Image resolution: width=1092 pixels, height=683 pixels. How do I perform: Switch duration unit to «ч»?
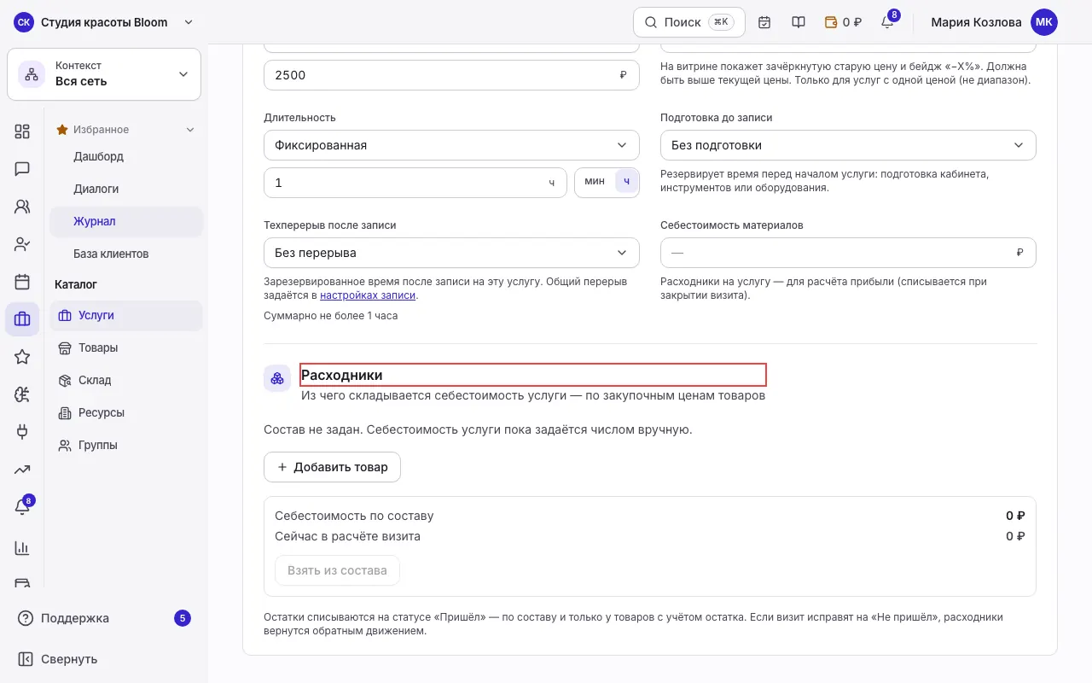[626, 181]
